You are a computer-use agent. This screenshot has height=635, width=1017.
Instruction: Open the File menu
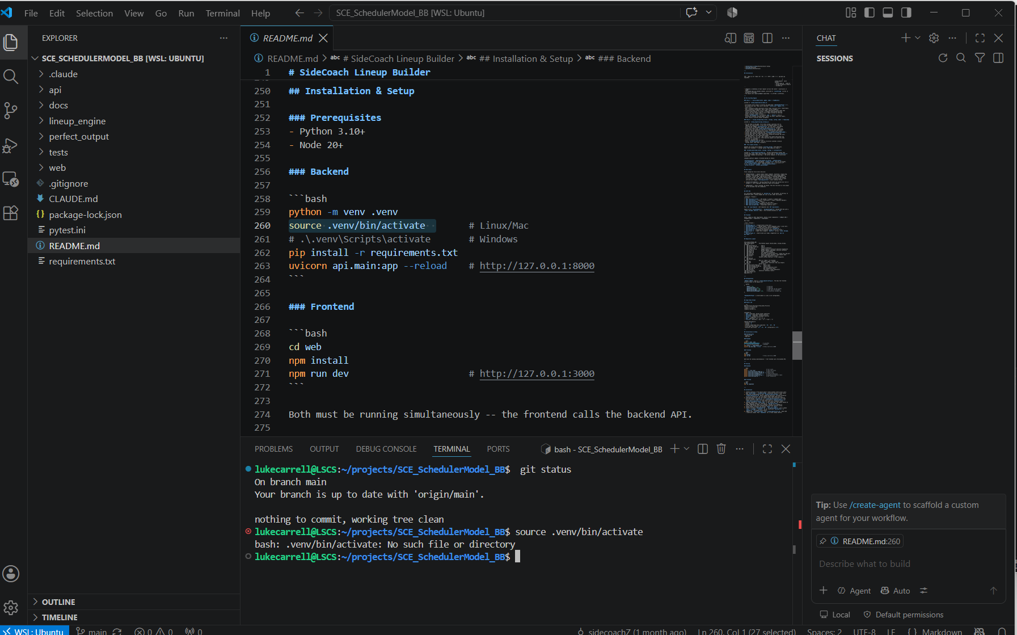[x=31, y=13]
